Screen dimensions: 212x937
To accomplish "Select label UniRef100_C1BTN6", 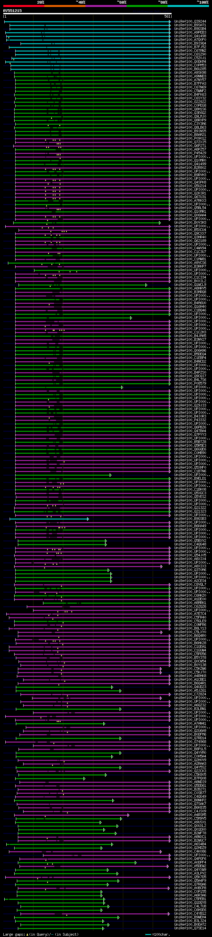I will tap(190, 471).
